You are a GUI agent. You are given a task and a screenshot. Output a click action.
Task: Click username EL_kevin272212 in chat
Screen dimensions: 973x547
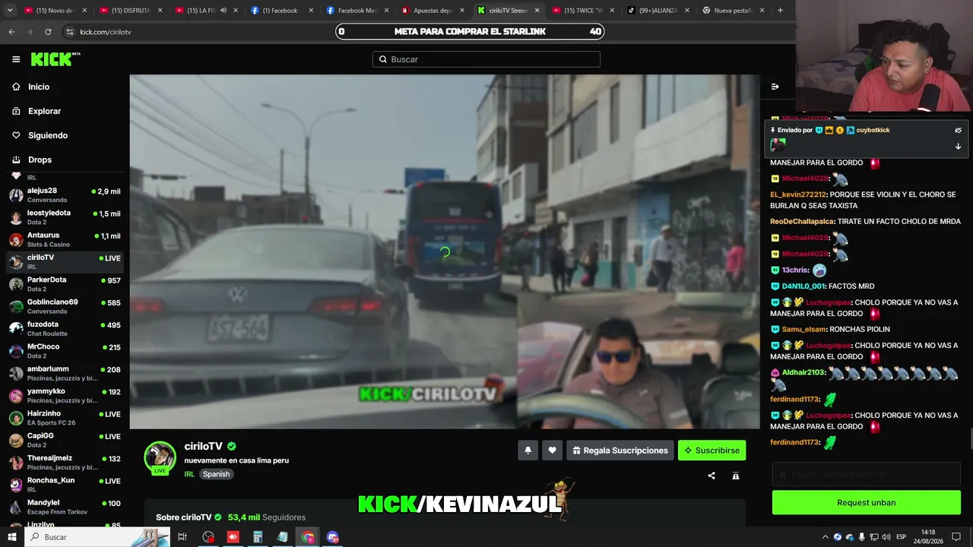[x=797, y=194]
